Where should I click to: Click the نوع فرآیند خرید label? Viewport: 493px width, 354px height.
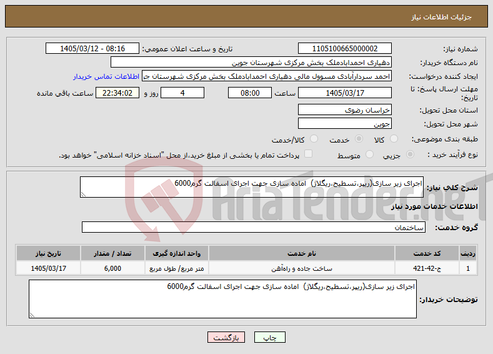pyautogui.click(x=452, y=154)
